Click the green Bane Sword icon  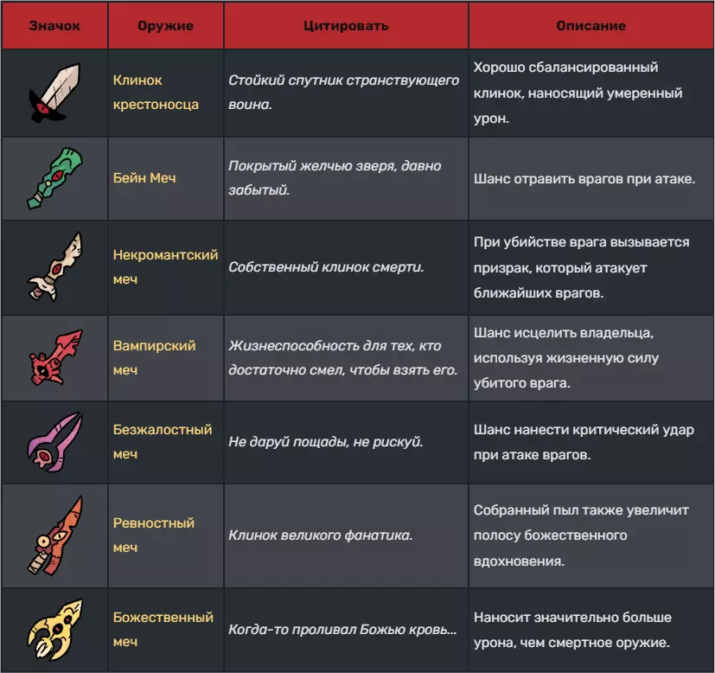click(x=54, y=177)
